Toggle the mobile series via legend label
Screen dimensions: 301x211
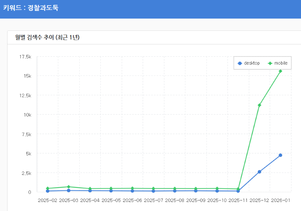coord(281,63)
